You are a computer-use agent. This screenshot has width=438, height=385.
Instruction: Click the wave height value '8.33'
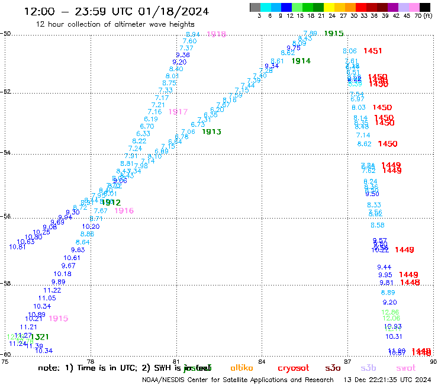click(374, 205)
